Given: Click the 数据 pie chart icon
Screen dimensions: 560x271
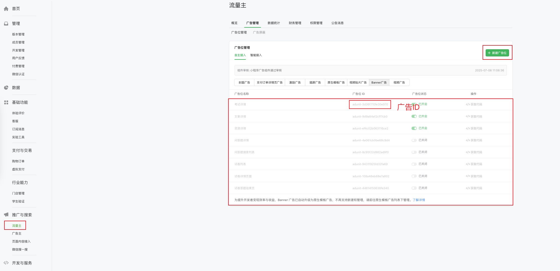Looking at the screenshot, I should (6, 88).
